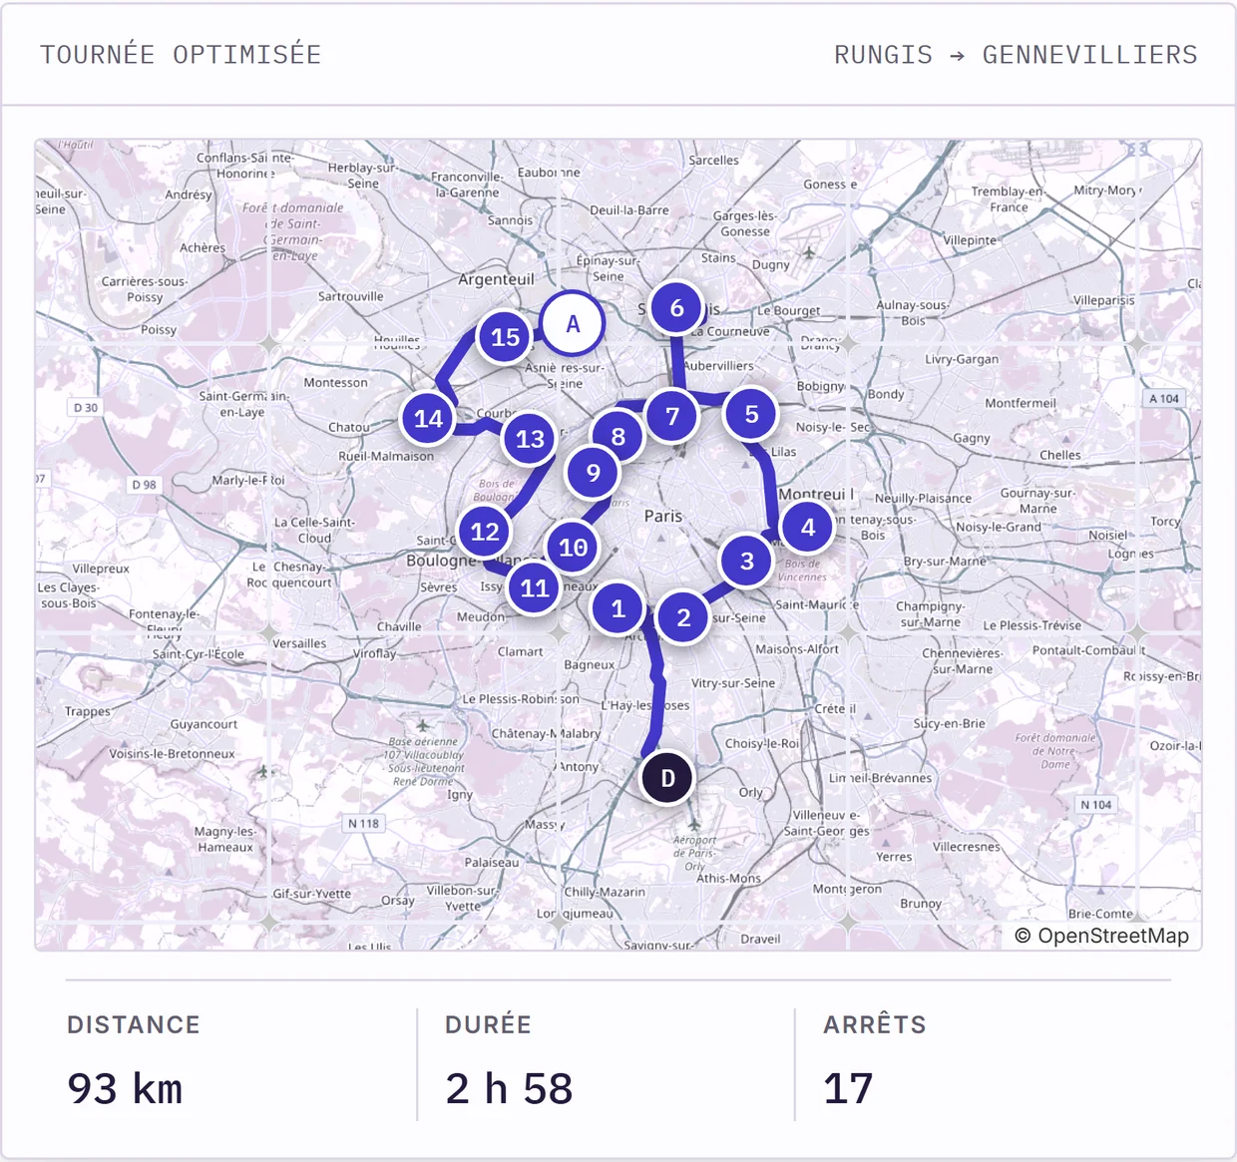Click the 93 km distance value
This screenshot has height=1162, width=1237.
(x=125, y=1089)
